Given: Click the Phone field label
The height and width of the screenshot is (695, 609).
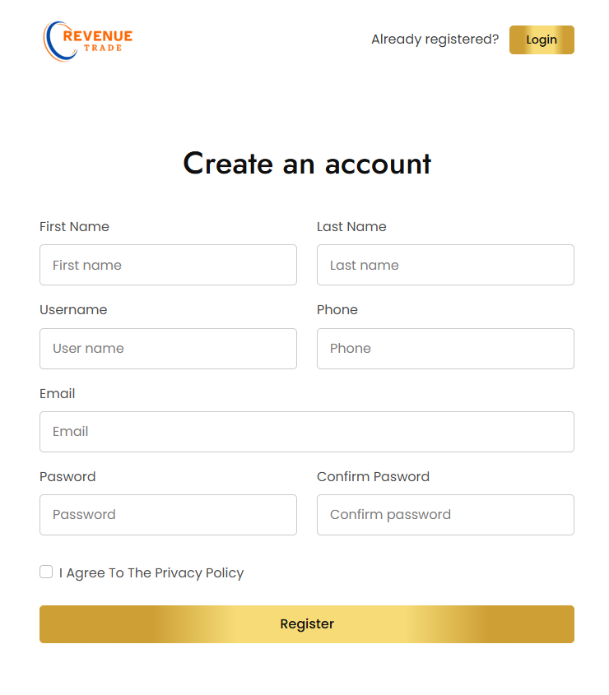Looking at the screenshot, I should point(337,310).
